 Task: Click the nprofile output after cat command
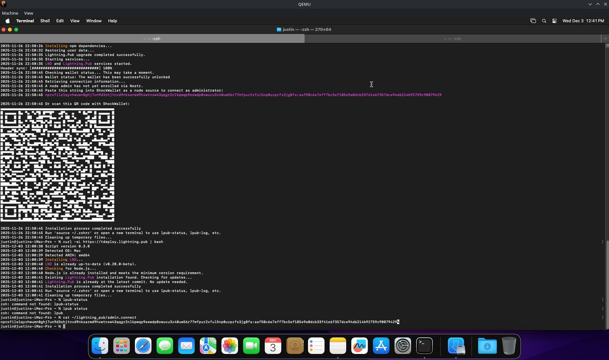(199, 322)
